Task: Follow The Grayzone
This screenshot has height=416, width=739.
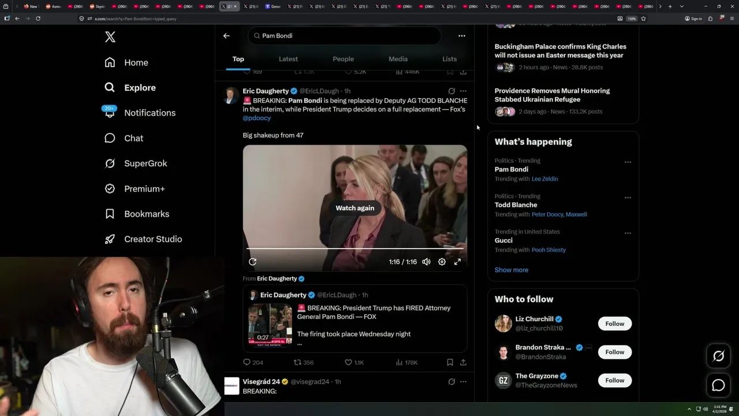Action: pyautogui.click(x=615, y=380)
